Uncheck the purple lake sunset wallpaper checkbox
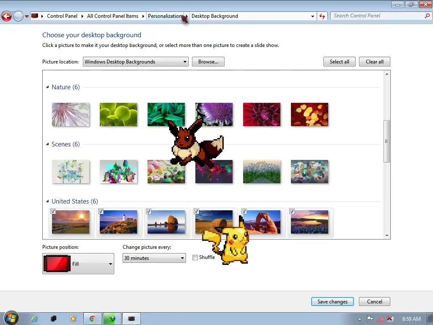Screen dimensions: 433x325 [x=292, y=212]
